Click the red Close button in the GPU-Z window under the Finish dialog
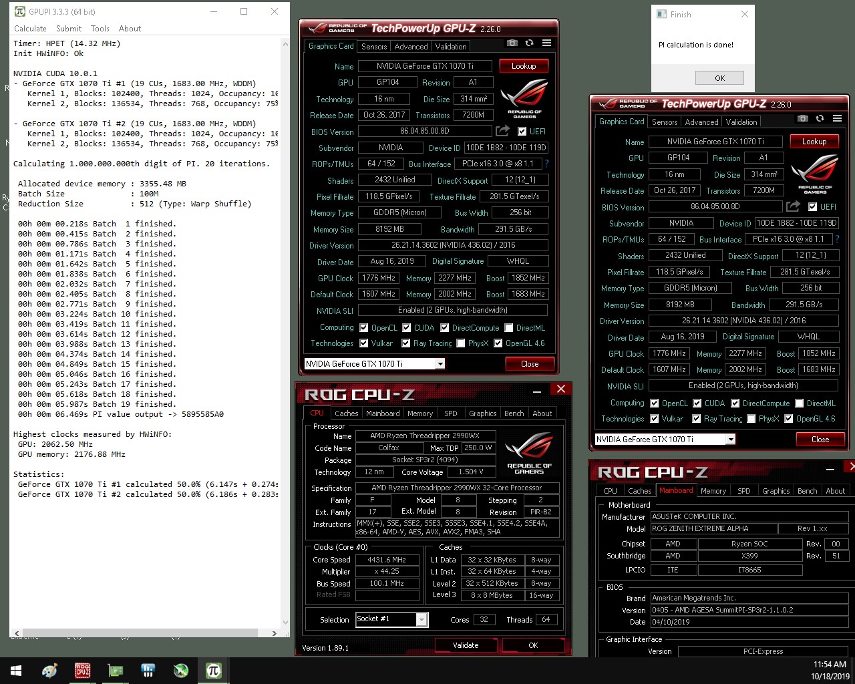Screen dimensions: 855x684 (820, 440)
